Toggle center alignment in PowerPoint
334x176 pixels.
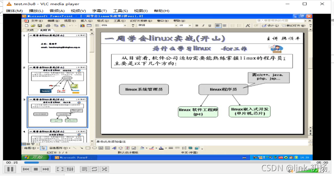coord(224,26)
